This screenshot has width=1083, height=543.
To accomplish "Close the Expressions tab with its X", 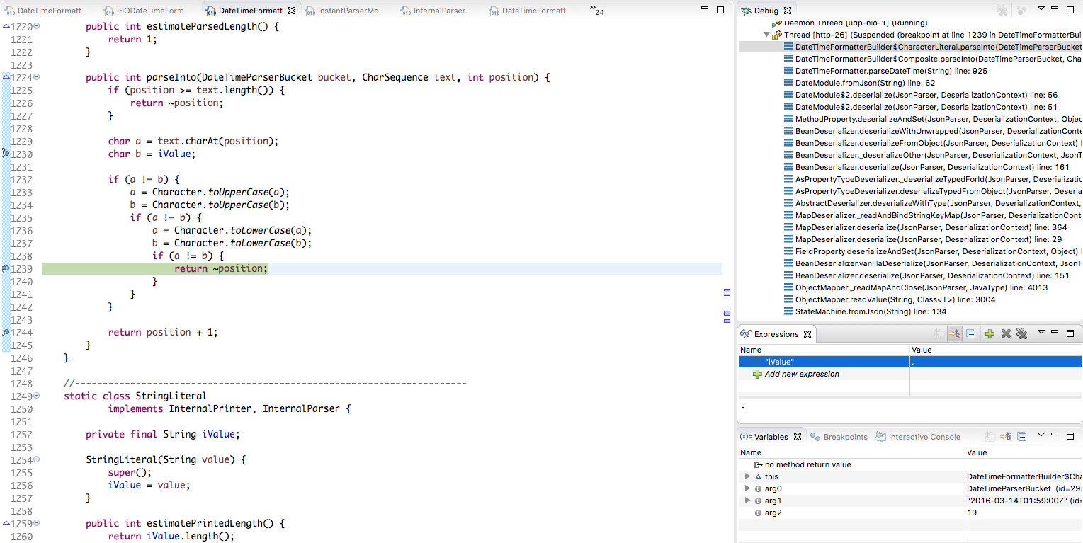I will (x=807, y=334).
